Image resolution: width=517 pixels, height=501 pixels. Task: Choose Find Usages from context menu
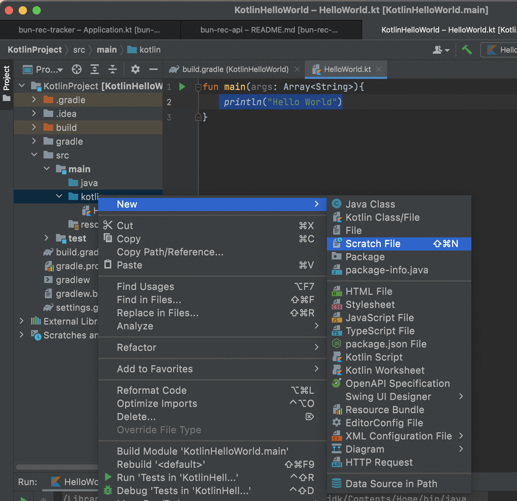tap(213, 286)
